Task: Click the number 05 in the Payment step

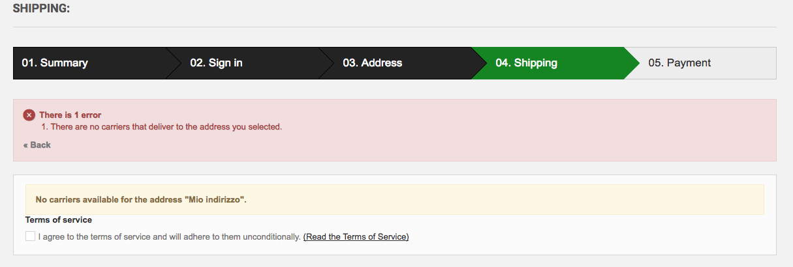Action: click(x=655, y=63)
